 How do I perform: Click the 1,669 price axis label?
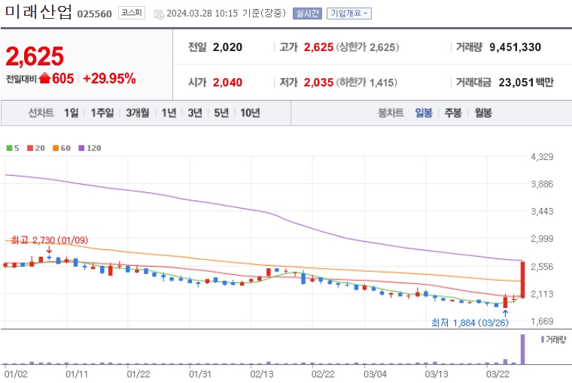[542, 321]
